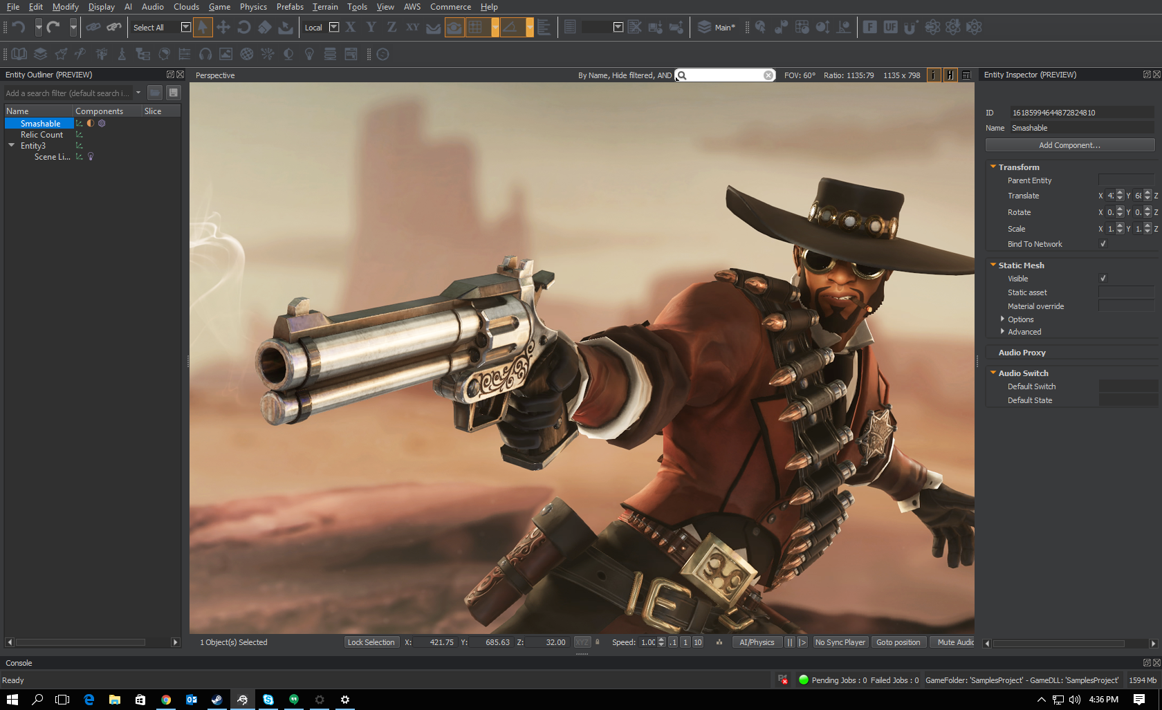Open the Terrain texture image icon
Image resolution: width=1162 pixels, height=710 pixels.
pos(226,54)
